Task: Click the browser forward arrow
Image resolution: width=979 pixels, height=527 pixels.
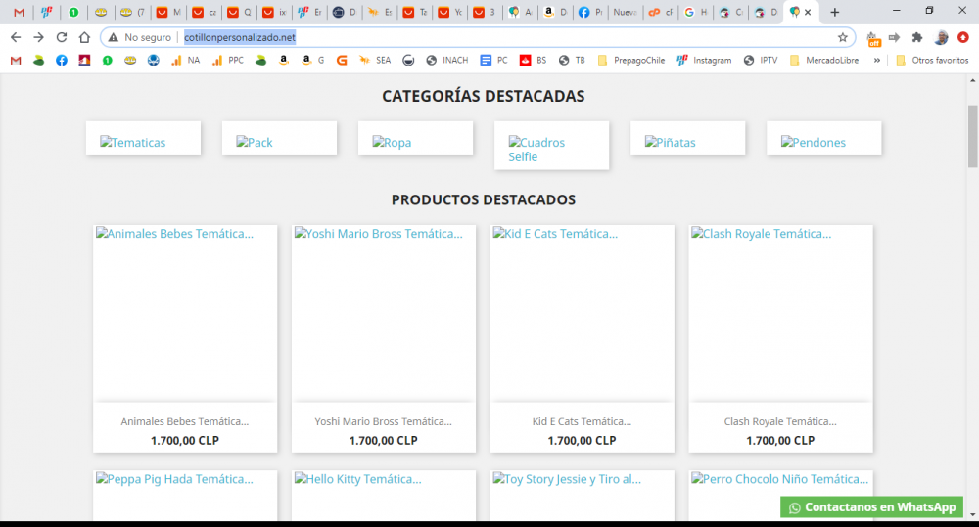Action: pos(39,37)
